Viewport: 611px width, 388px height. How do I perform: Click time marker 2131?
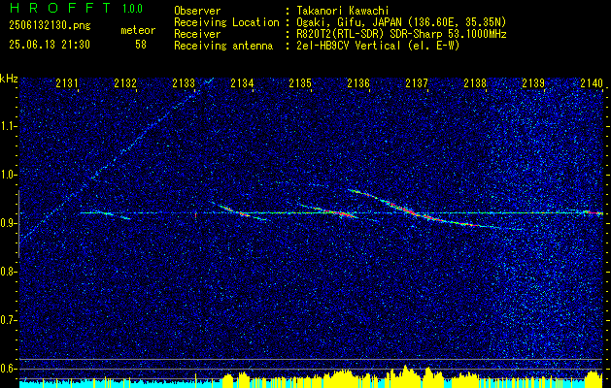tap(67, 82)
